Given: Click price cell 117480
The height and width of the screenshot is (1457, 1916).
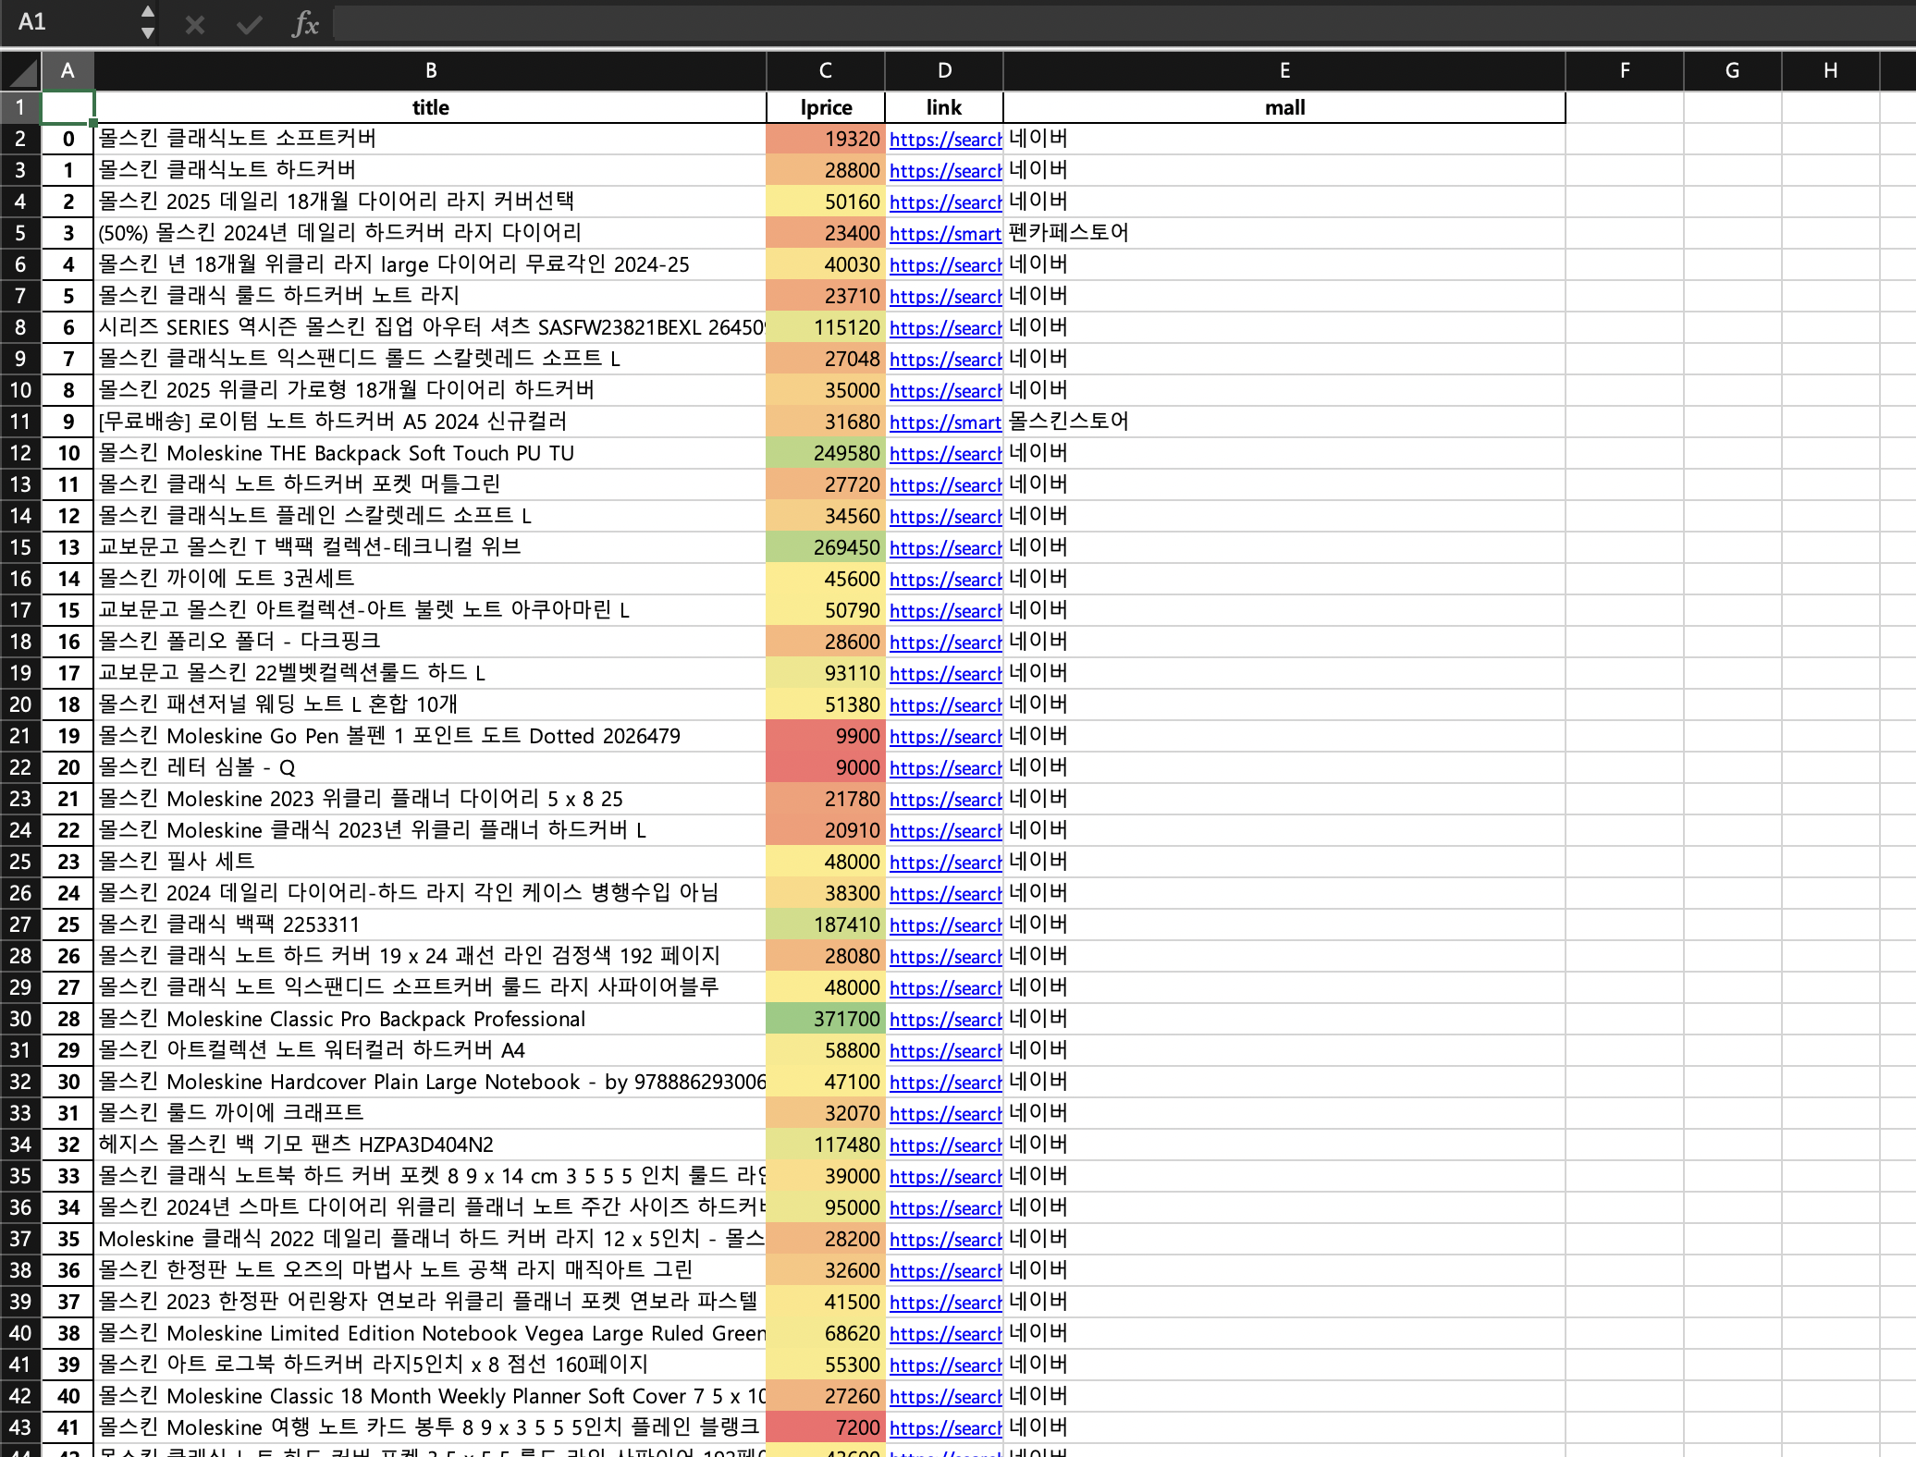Looking at the screenshot, I should click(825, 1145).
